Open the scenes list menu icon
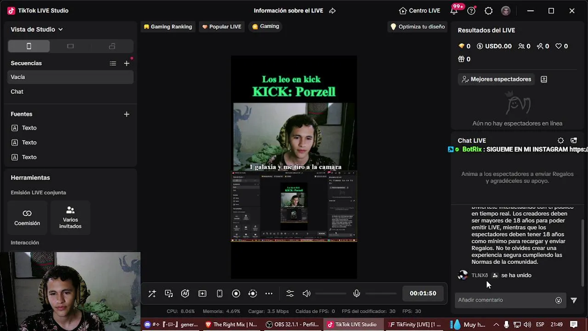588x331 pixels. click(x=113, y=63)
